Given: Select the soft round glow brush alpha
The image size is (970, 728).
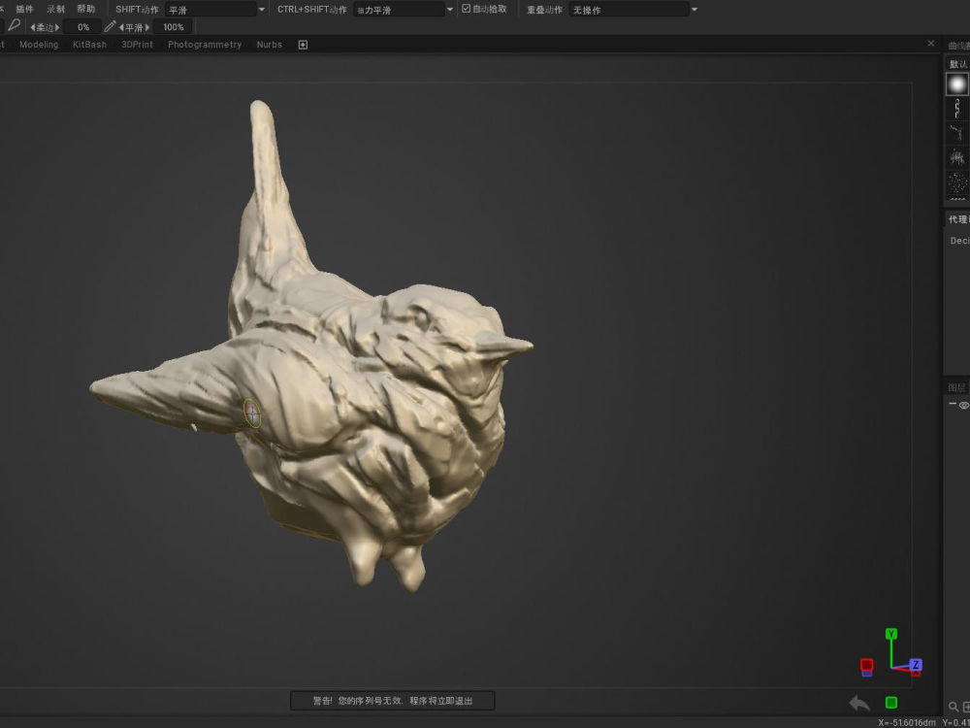Looking at the screenshot, I should click(957, 84).
